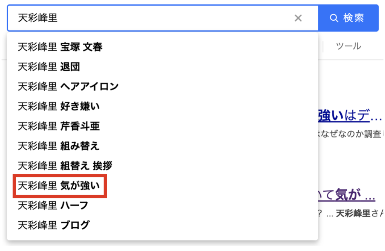
Task: Choose suggestion 天彩峰里 芹香斗亜
Action: [x=162, y=126]
